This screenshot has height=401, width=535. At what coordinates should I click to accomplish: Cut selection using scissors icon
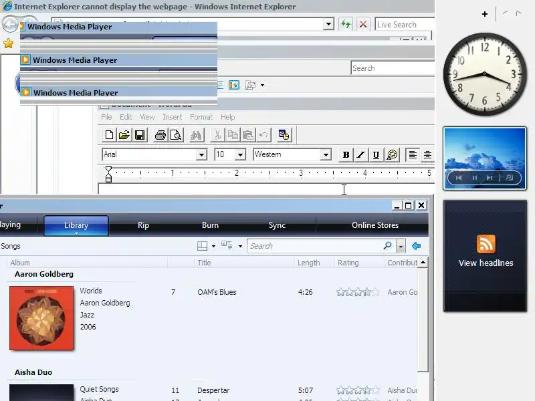click(x=217, y=135)
